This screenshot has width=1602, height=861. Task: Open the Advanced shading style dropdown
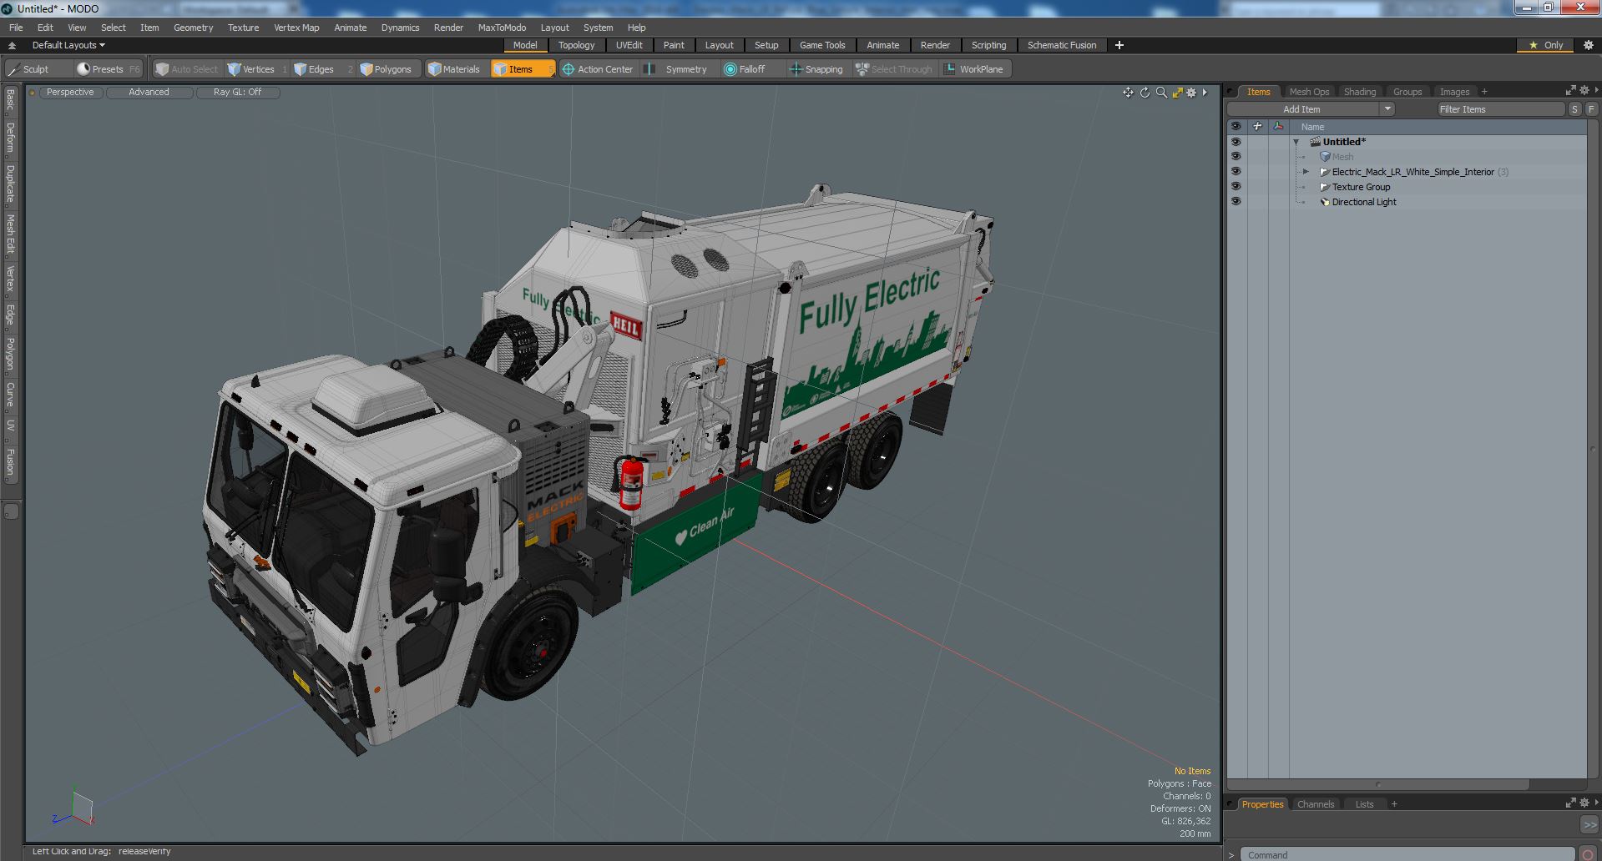(149, 93)
